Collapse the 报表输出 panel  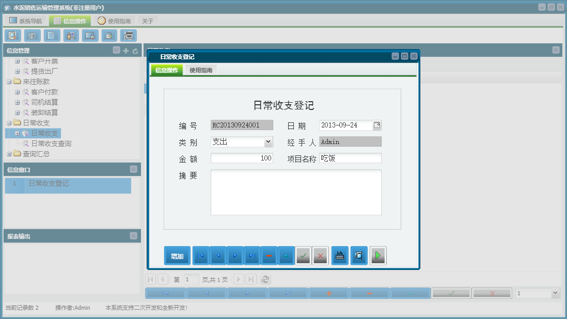tap(133, 236)
